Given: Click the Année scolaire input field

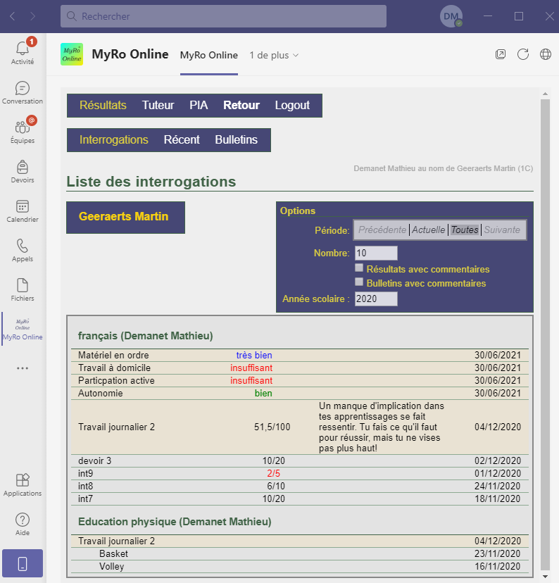Looking at the screenshot, I should (376, 299).
